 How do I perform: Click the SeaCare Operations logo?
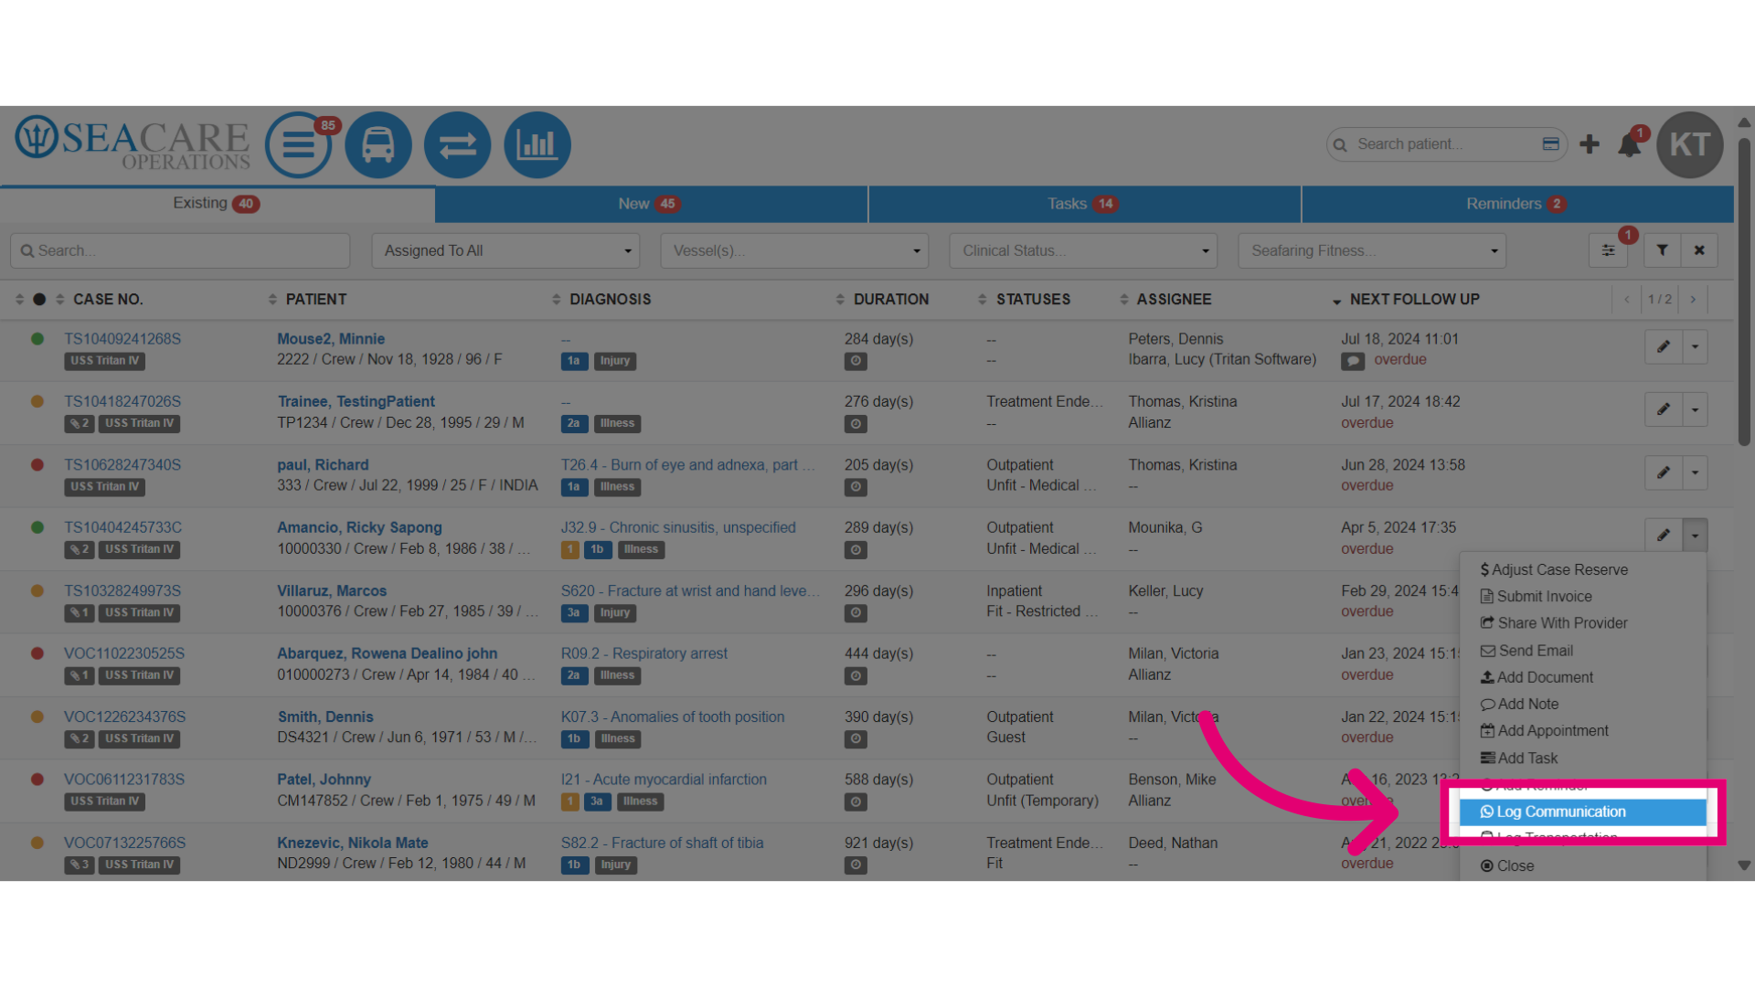133,143
